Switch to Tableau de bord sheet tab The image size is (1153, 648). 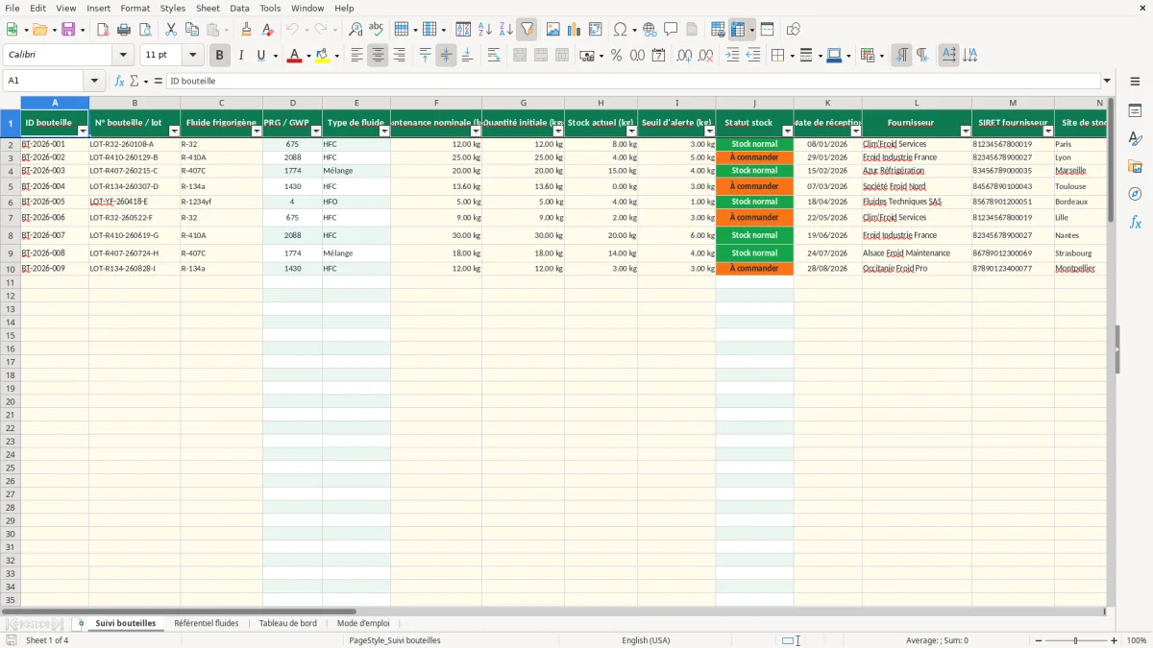click(x=287, y=623)
